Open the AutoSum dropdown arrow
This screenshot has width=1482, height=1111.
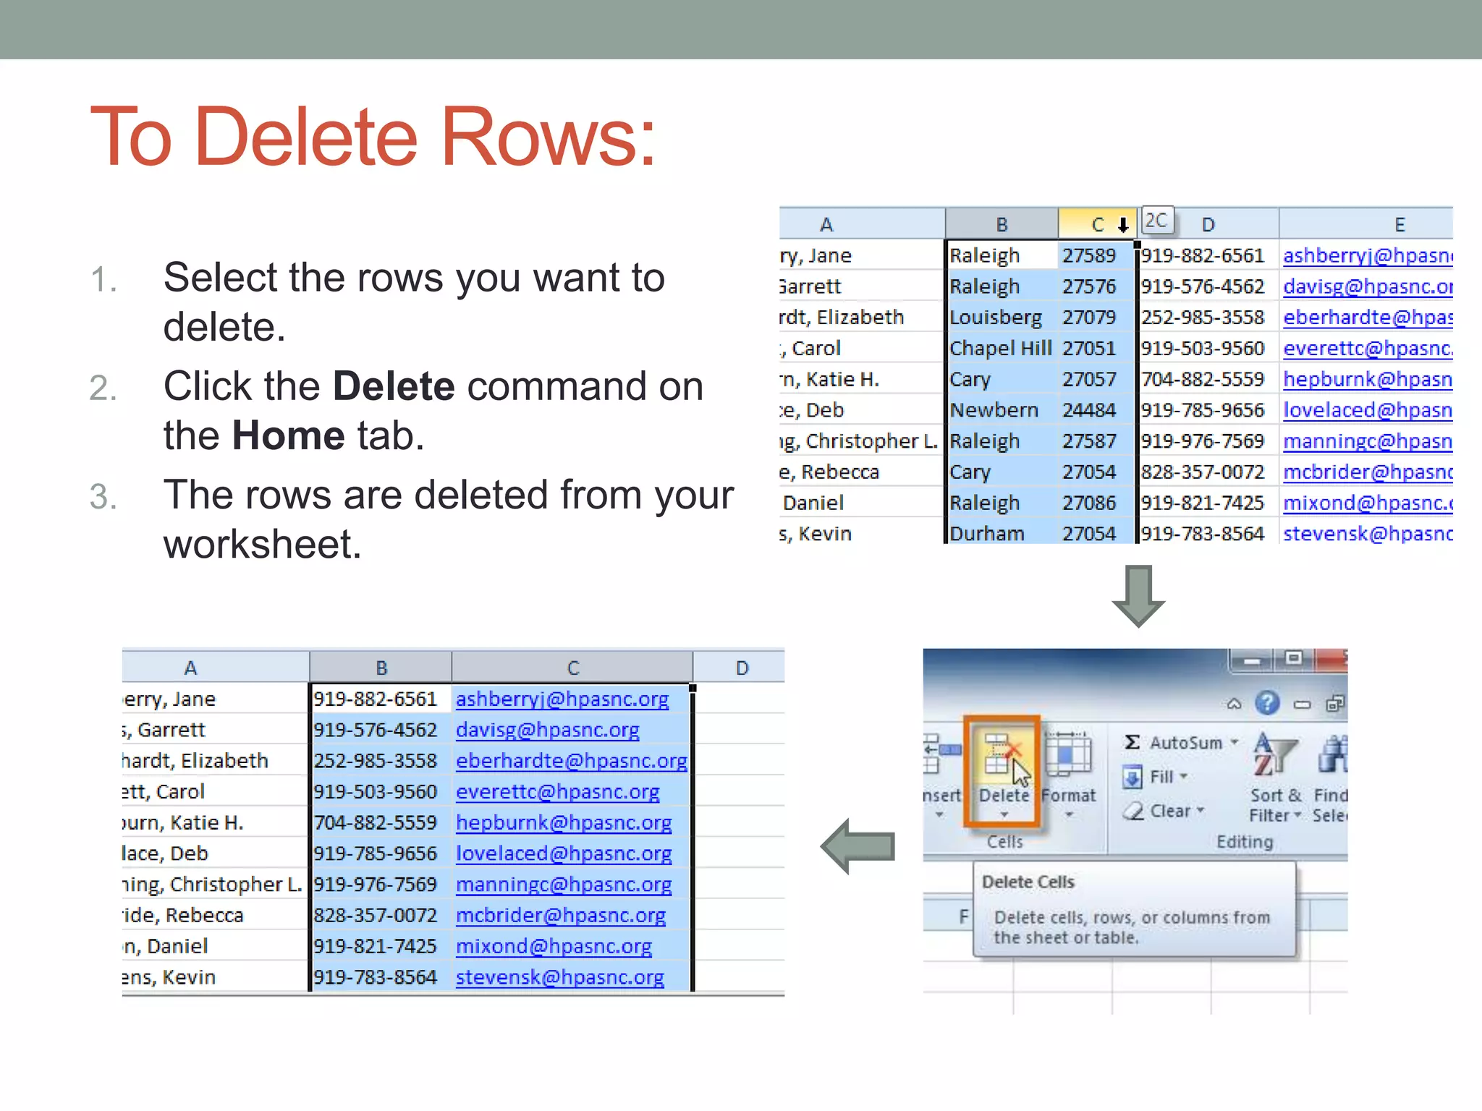tap(1235, 743)
